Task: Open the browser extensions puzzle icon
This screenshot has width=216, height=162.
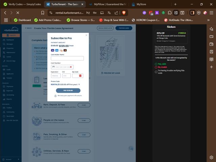Action: [x=169, y=13]
